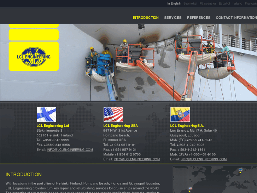This screenshot has width=257, height=193.
Task: Click the Ecuador flag image
Action: click(180, 114)
